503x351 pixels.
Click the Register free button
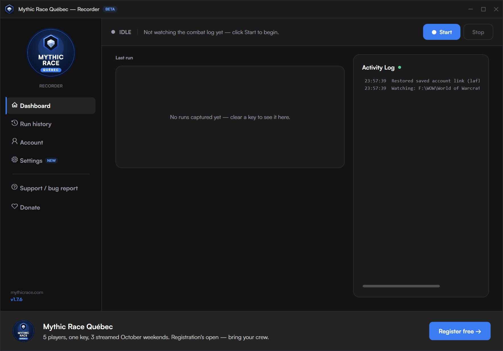(460, 331)
